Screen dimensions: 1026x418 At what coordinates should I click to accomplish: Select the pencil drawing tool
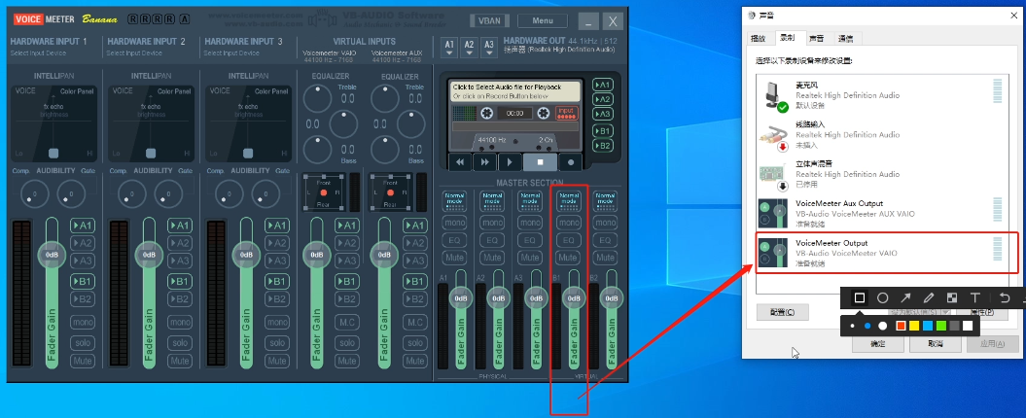pos(929,298)
